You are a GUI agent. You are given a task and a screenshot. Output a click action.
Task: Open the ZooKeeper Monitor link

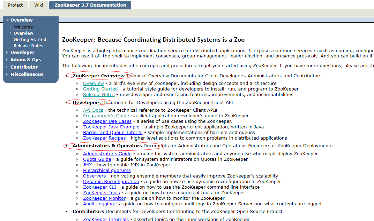click(x=104, y=198)
